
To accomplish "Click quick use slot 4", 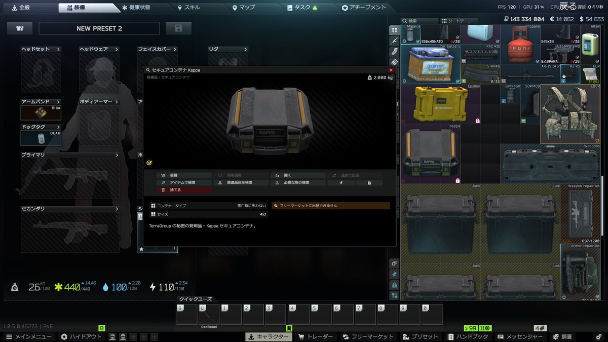I will tap(298, 315).
